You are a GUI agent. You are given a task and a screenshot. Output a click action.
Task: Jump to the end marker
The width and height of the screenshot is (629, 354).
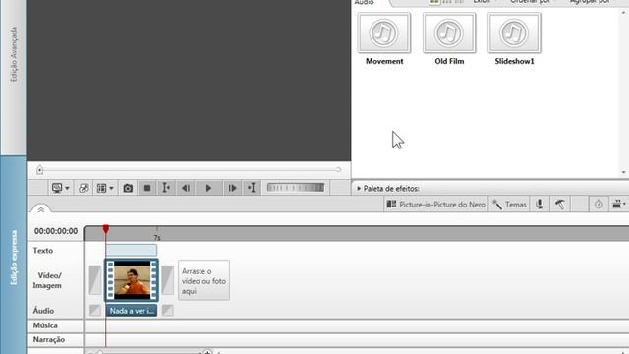click(x=252, y=188)
